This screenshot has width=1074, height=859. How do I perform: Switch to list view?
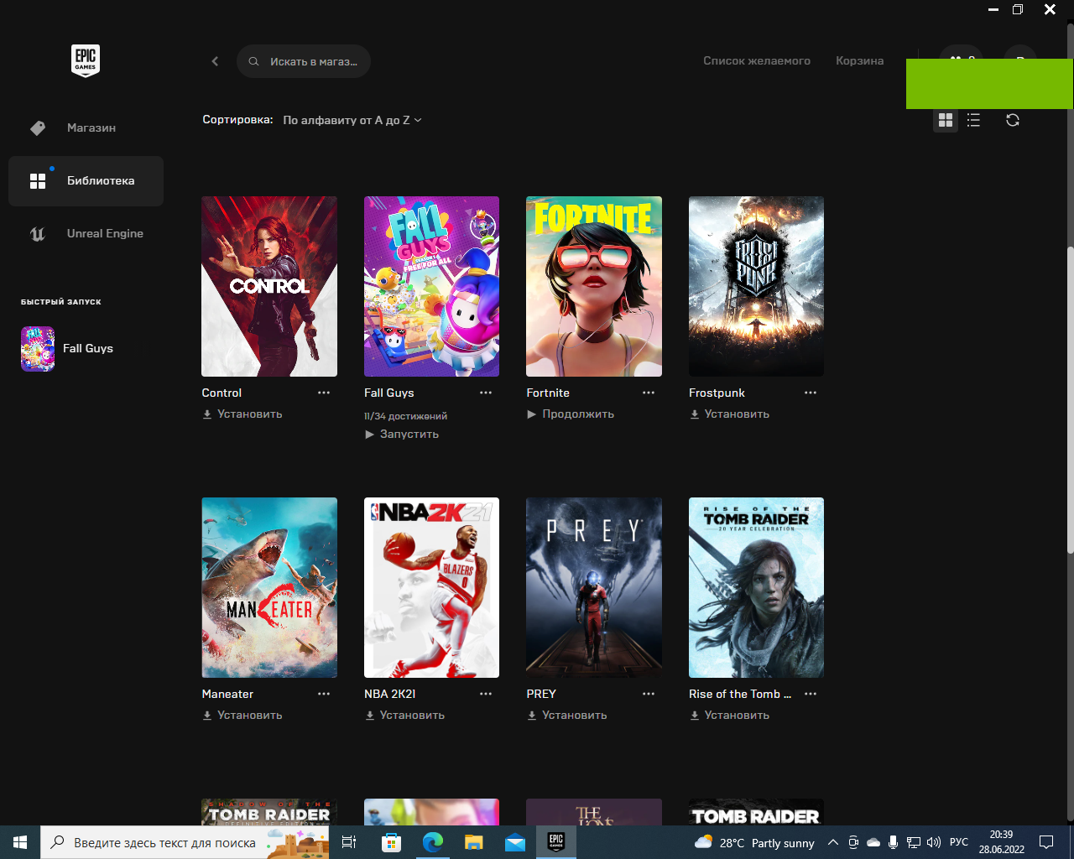click(973, 120)
